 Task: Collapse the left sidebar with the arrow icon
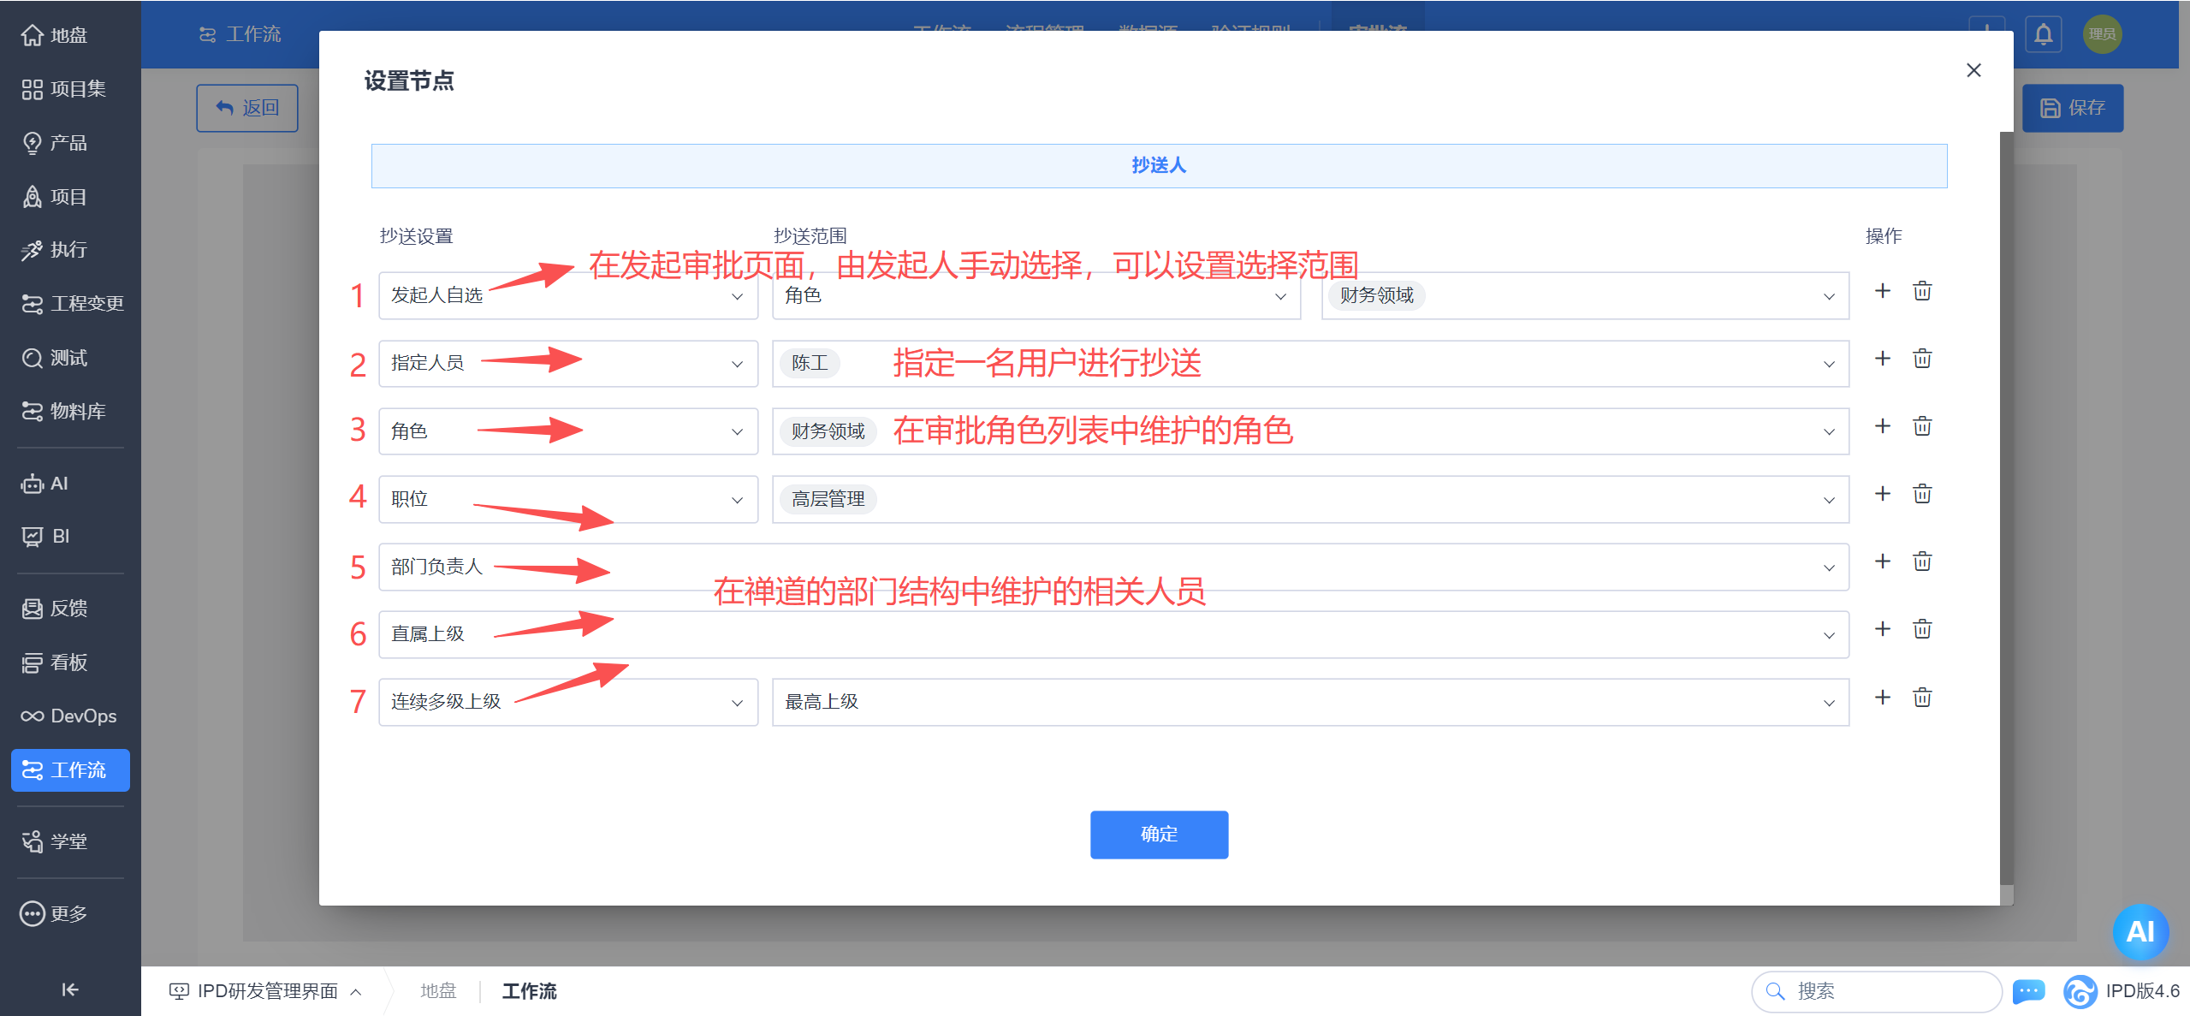pyautogui.click(x=70, y=989)
